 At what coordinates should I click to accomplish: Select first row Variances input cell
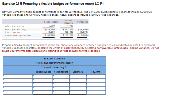pyautogui.click(x=78, y=76)
